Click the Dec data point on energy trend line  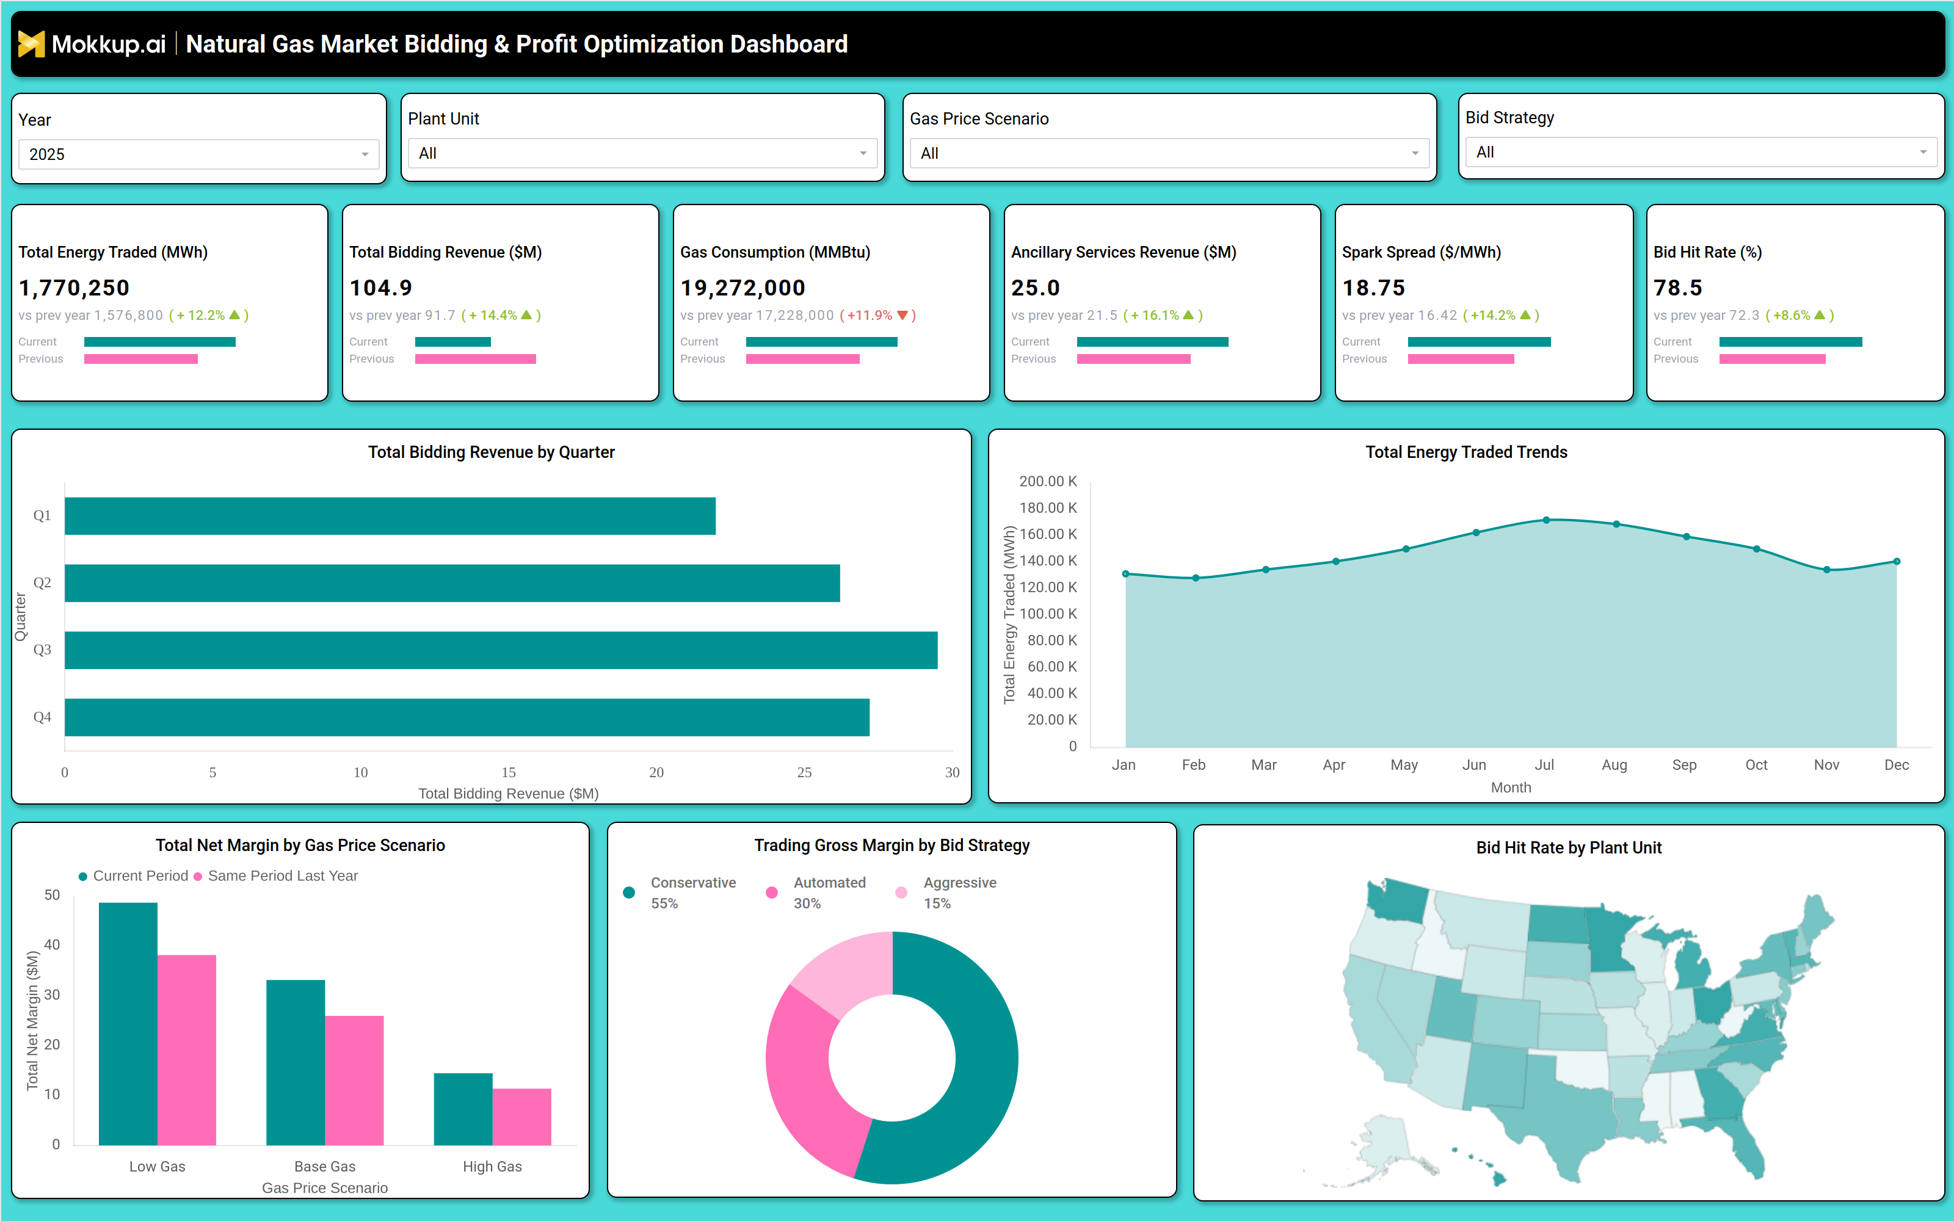[1897, 561]
